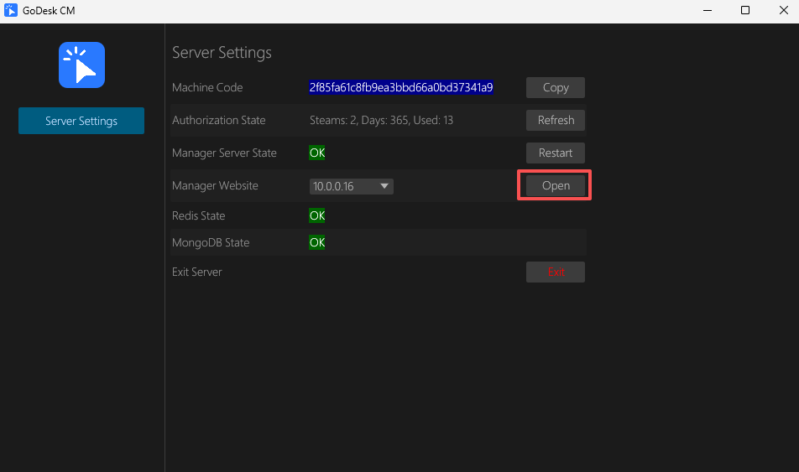Copy the machine code
799x472 pixels.
pos(555,87)
